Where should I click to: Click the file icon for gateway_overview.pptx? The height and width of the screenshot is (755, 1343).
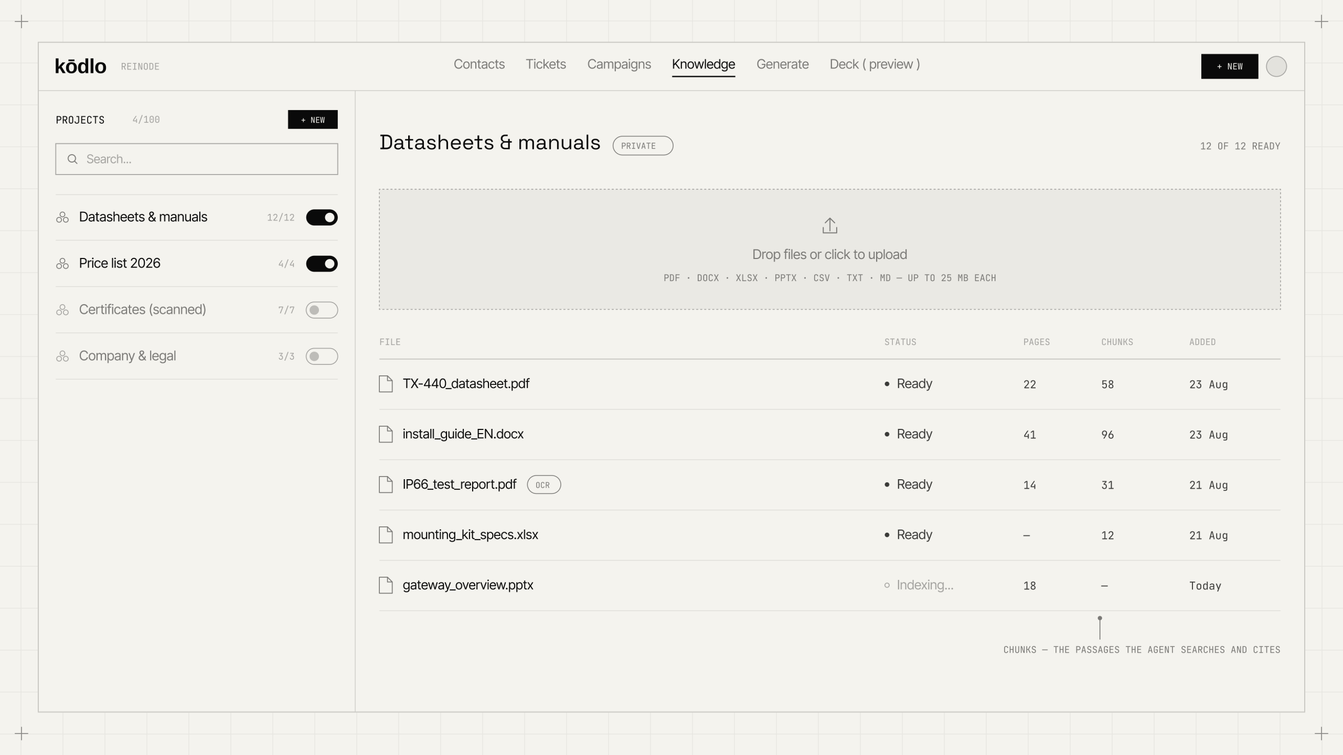(x=386, y=585)
